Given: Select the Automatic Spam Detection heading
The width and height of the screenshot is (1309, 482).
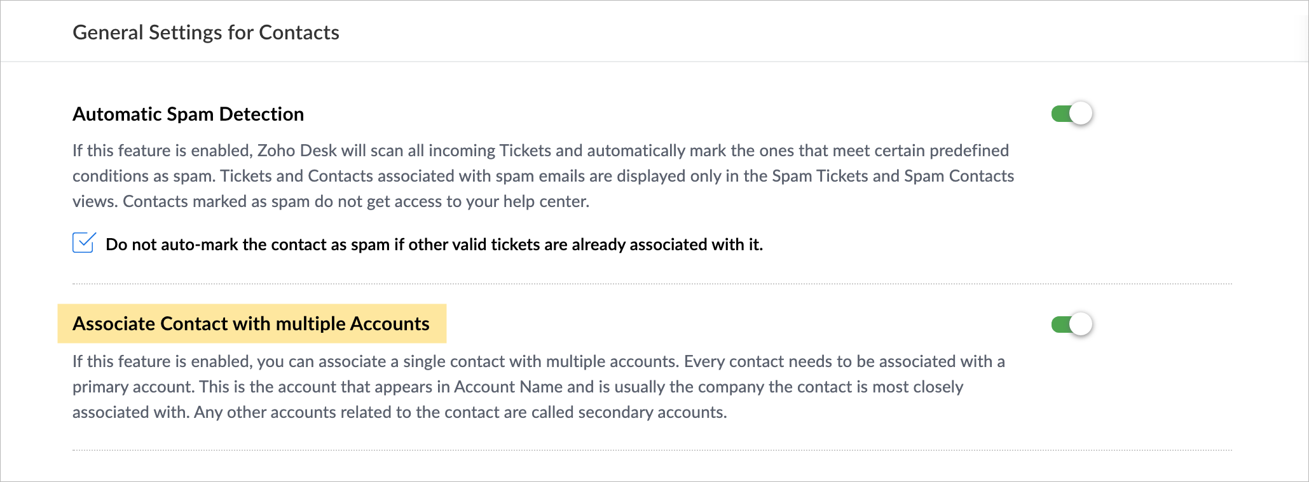Looking at the screenshot, I should click(188, 114).
